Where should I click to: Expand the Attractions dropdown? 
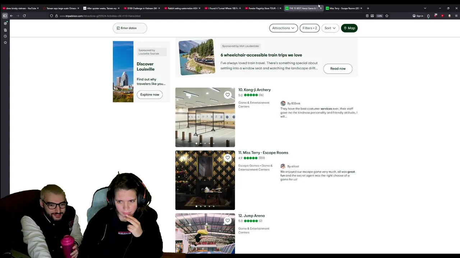284,28
